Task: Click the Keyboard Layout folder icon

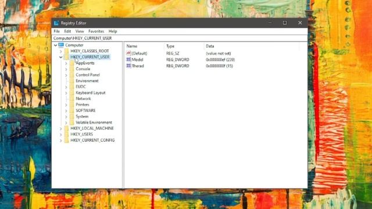Action: [x=72, y=93]
